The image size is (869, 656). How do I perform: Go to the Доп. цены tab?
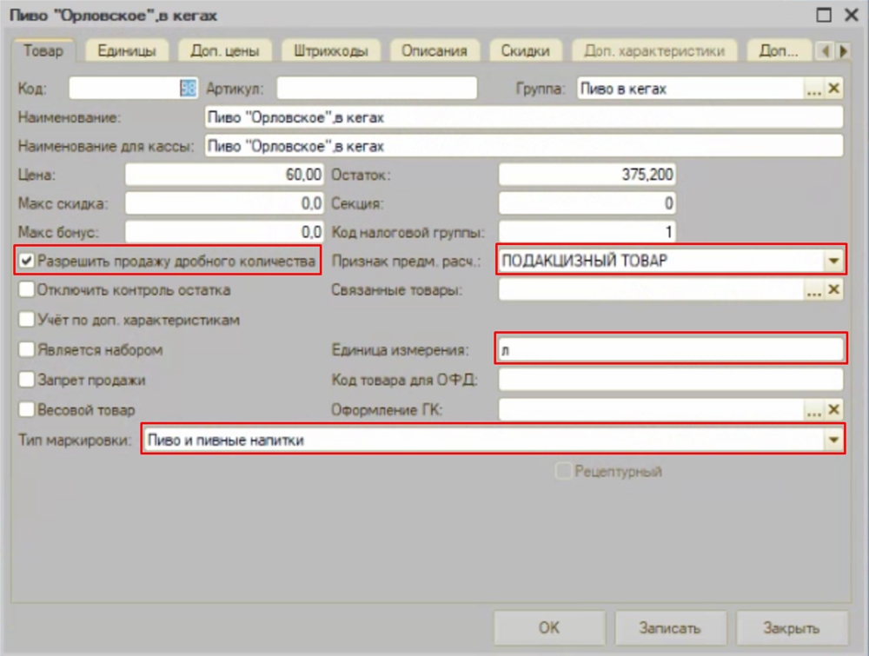point(224,51)
